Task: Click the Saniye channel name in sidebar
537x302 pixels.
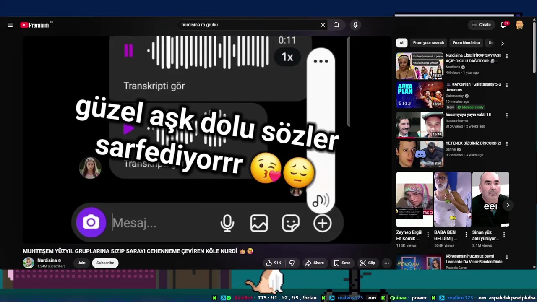Action: (x=451, y=149)
